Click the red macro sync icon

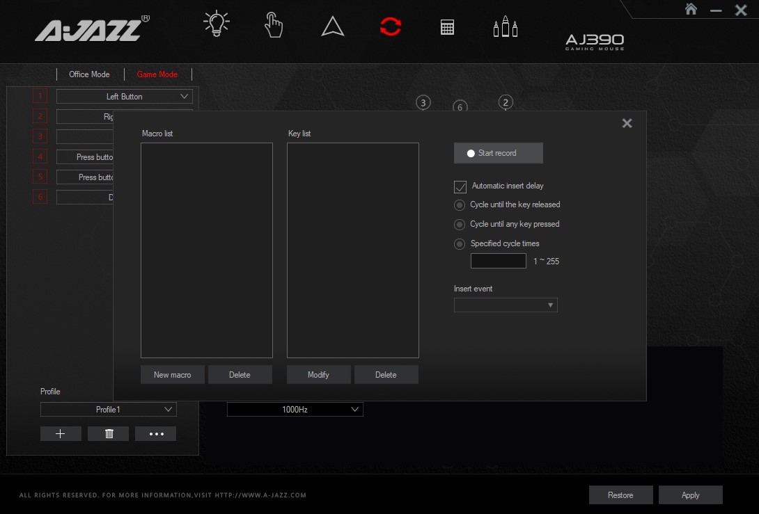[390, 25]
